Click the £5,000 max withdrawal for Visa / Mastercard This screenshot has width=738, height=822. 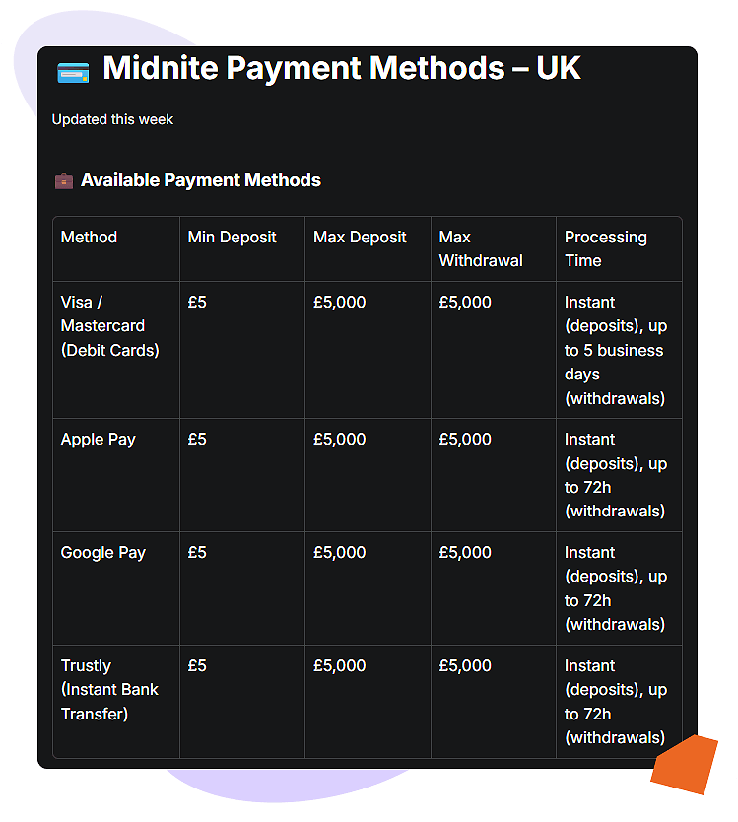[x=465, y=303]
